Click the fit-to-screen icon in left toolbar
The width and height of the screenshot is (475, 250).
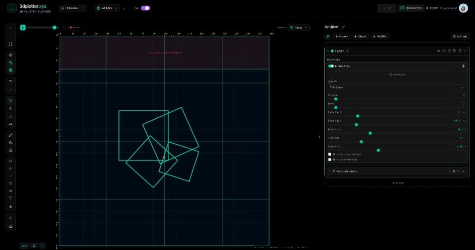[11, 44]
